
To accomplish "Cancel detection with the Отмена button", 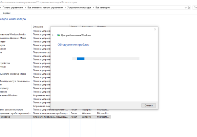I will click(x=149, y=106).
